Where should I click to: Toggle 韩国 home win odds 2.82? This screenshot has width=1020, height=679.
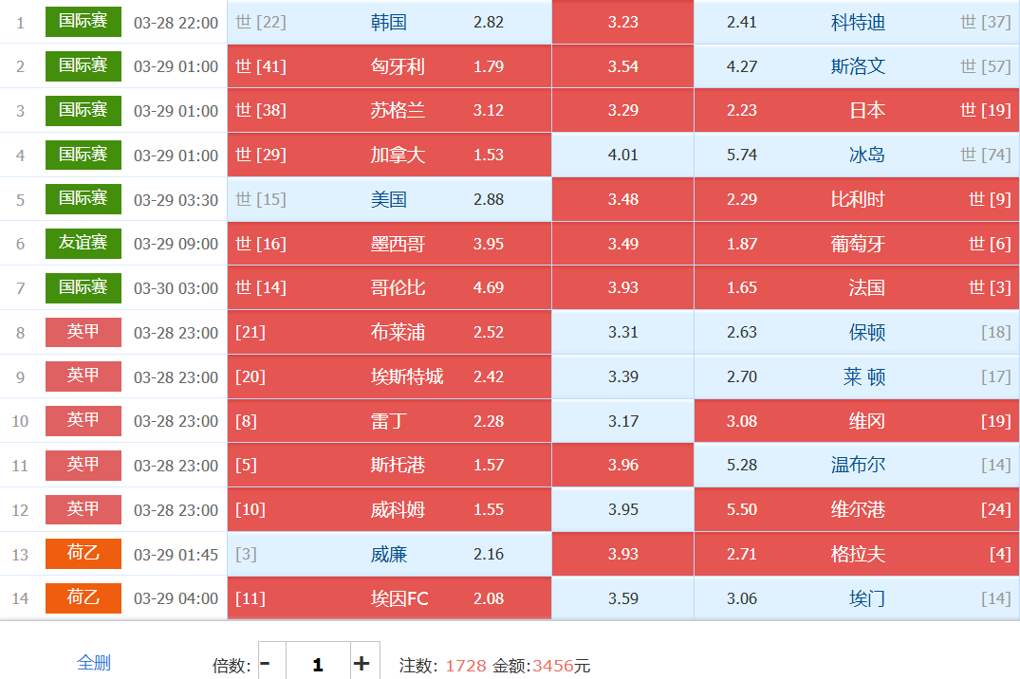tap(389, 22)
